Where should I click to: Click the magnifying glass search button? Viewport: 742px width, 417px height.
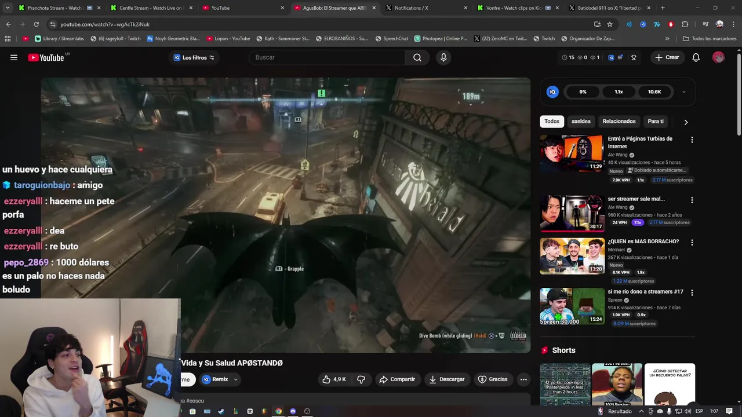tap(417, 57)
